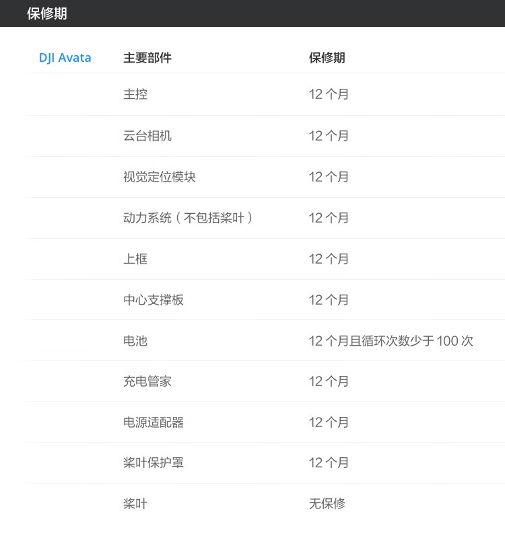This screenshot has width=505, height=538.
Task: Click the 12 个月 value for 桨叶保护罩
Action: [x=329, y=463]
